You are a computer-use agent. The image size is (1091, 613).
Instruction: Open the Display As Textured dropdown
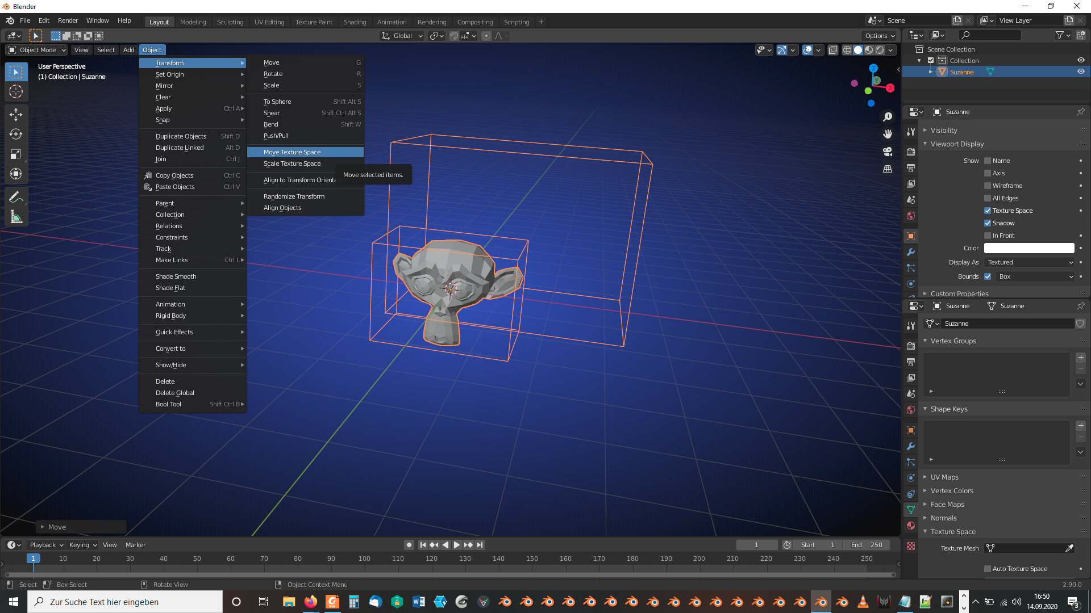pyautogui.click(x=1029, y=262)
